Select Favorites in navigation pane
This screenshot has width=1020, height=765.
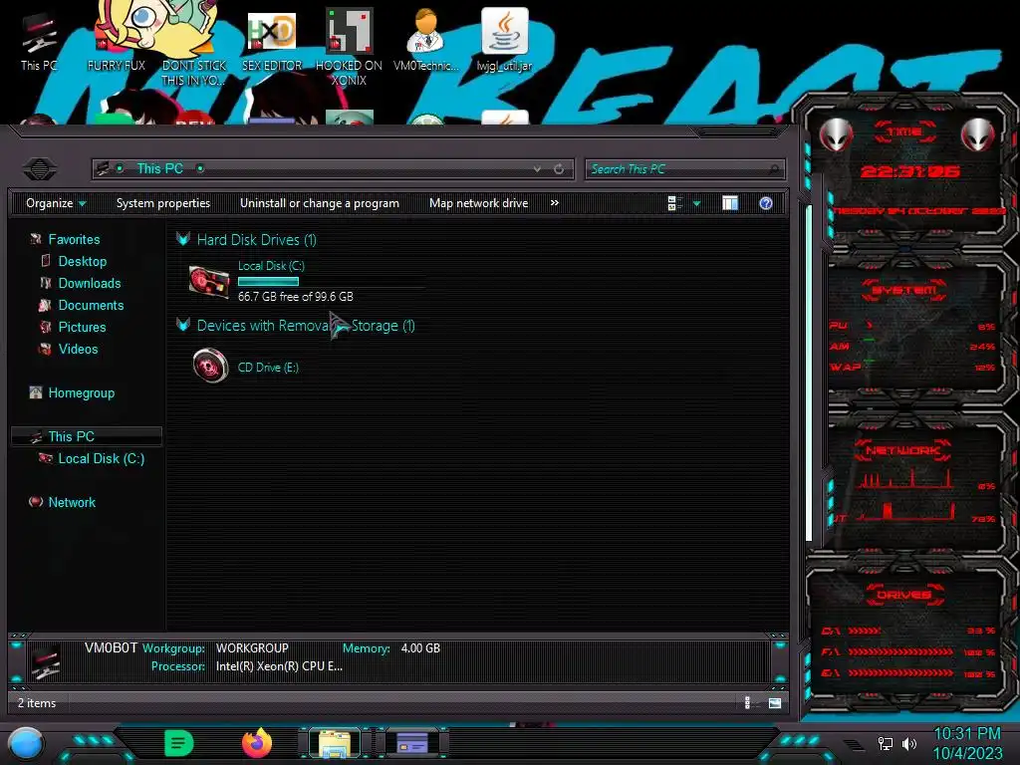tap(74, 239)
